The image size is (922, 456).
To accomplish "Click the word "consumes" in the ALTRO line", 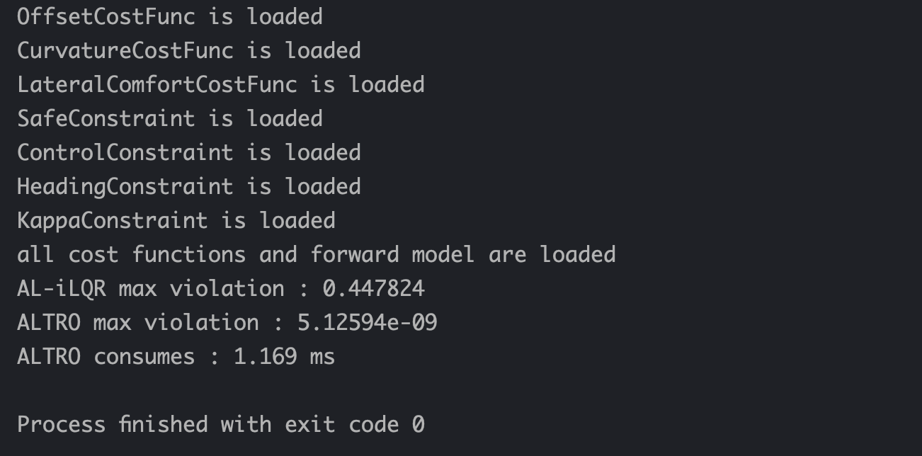I will pos(144,356).
